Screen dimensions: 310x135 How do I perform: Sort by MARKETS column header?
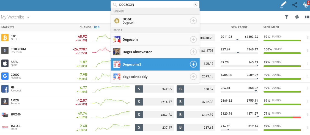(x=8, y=27)
